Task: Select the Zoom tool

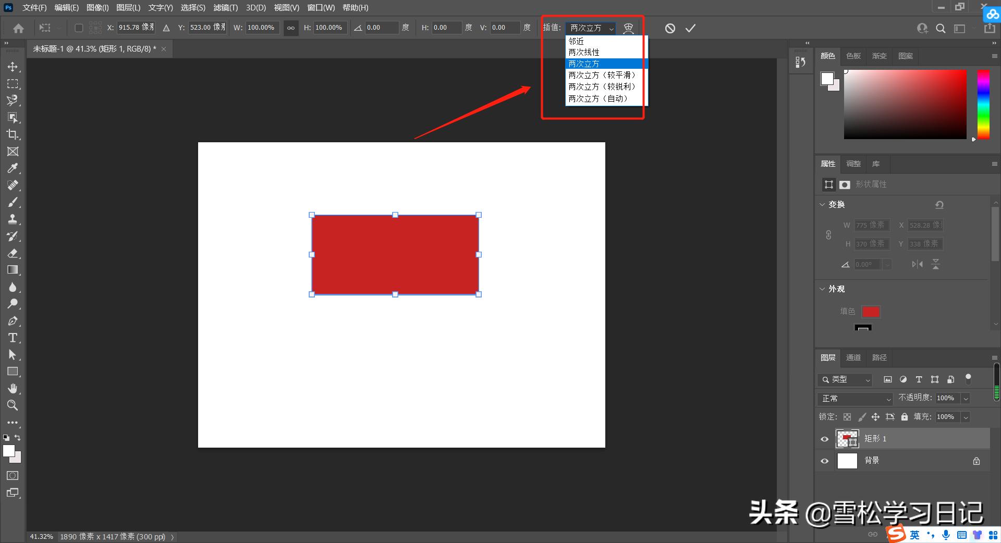Action: click(x=13, y=405)
